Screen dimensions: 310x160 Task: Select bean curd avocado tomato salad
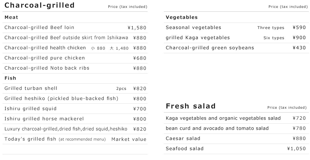point(217,128)
